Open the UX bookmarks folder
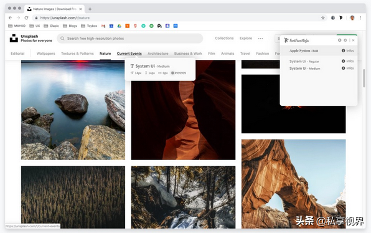Screen dimensions: 371x233 click(34, 26)
